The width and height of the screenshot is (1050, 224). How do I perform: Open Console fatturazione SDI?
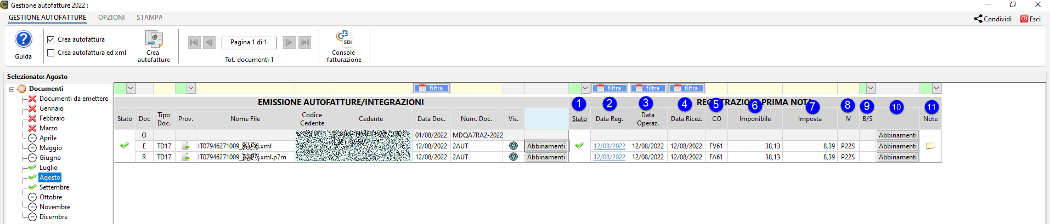344,38
